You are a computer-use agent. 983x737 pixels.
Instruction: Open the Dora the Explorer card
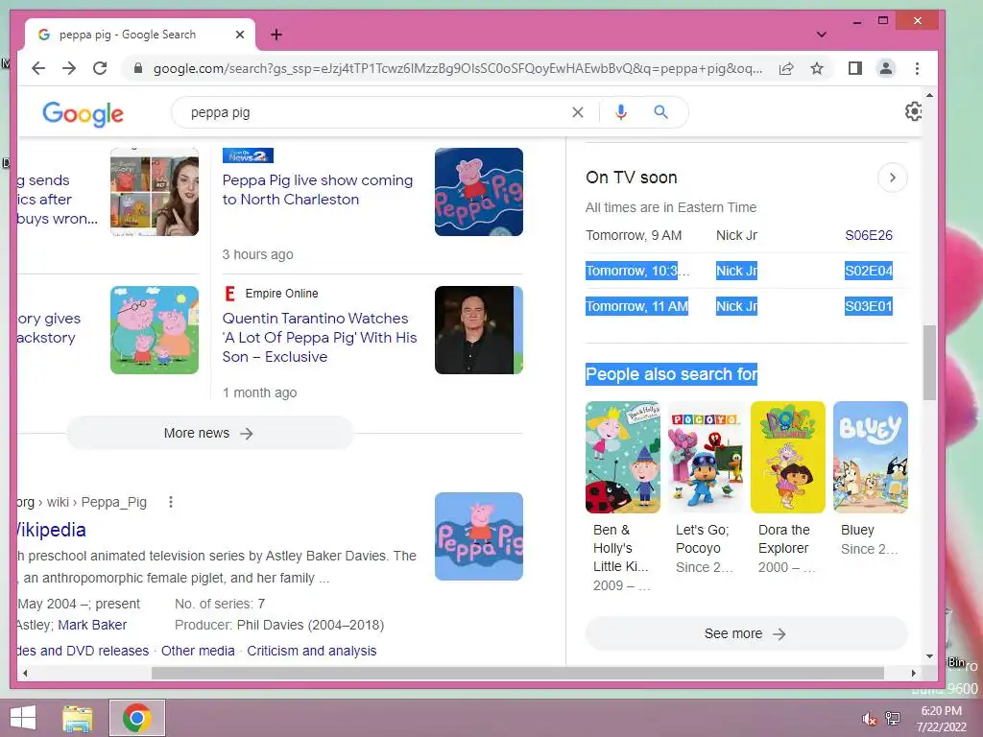click(788, 487)
